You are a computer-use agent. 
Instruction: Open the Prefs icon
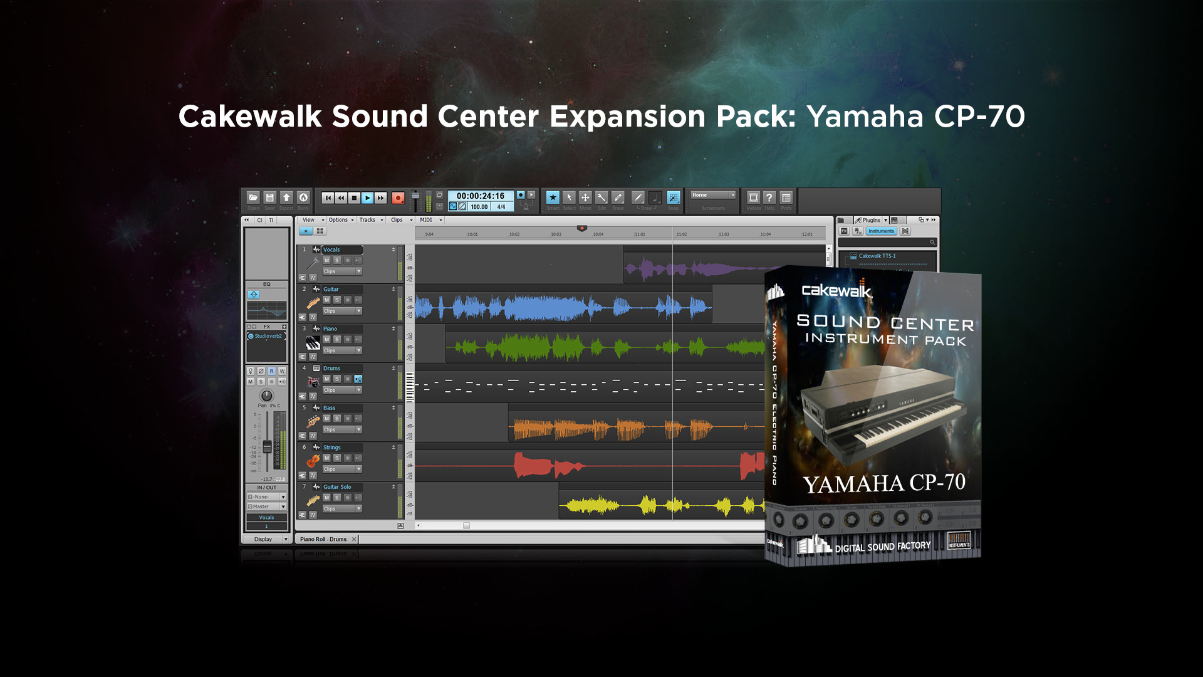point(786,197)
